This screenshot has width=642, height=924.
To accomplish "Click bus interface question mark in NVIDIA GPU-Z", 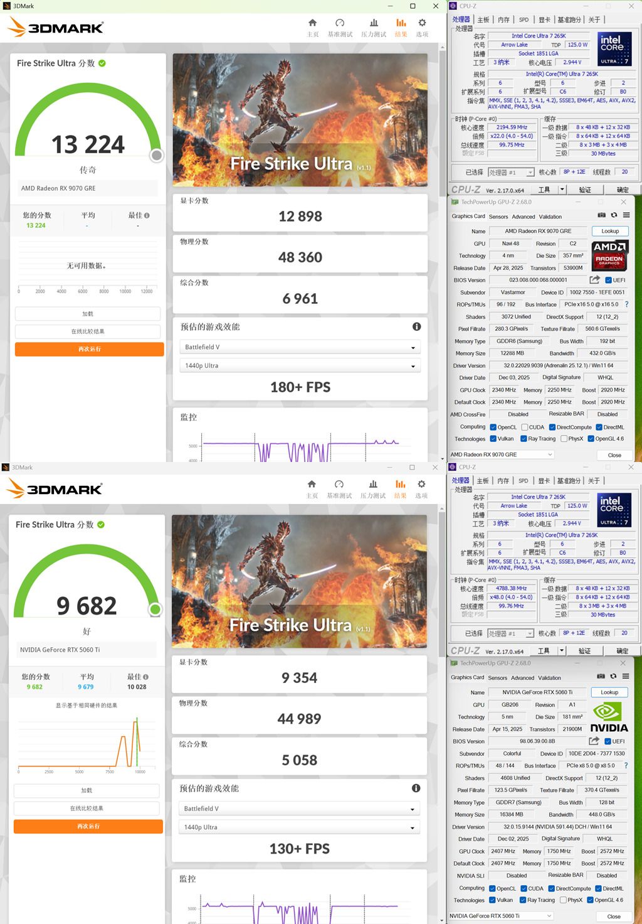I will tap(626, 766).
